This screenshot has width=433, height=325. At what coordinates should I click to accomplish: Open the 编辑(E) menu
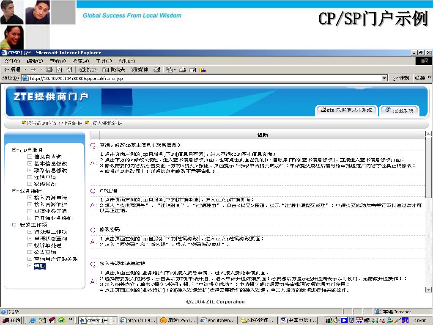(x=35, y=61)
